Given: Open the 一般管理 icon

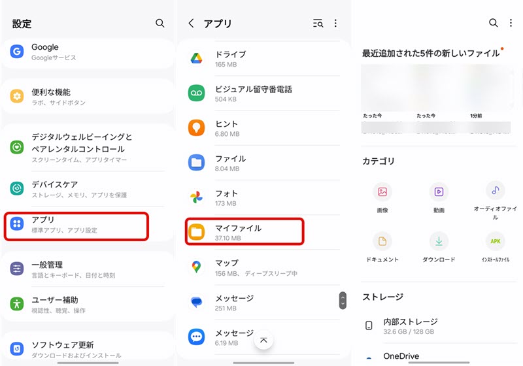Looking at the screenshot, I should click(17, 269).
